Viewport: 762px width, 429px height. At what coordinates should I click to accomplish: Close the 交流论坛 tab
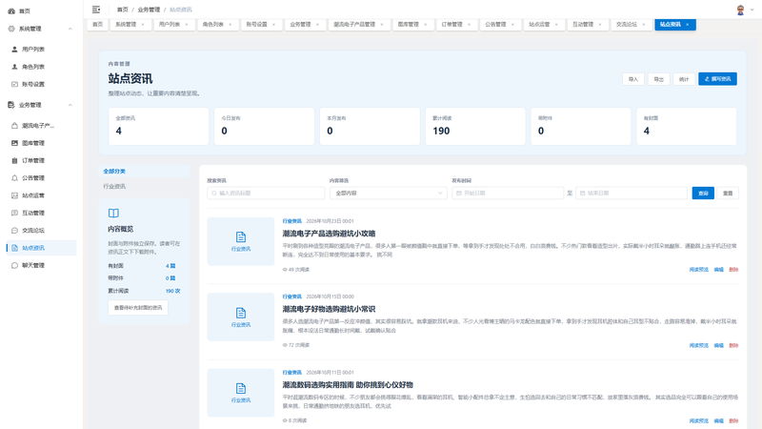[644, 25]
